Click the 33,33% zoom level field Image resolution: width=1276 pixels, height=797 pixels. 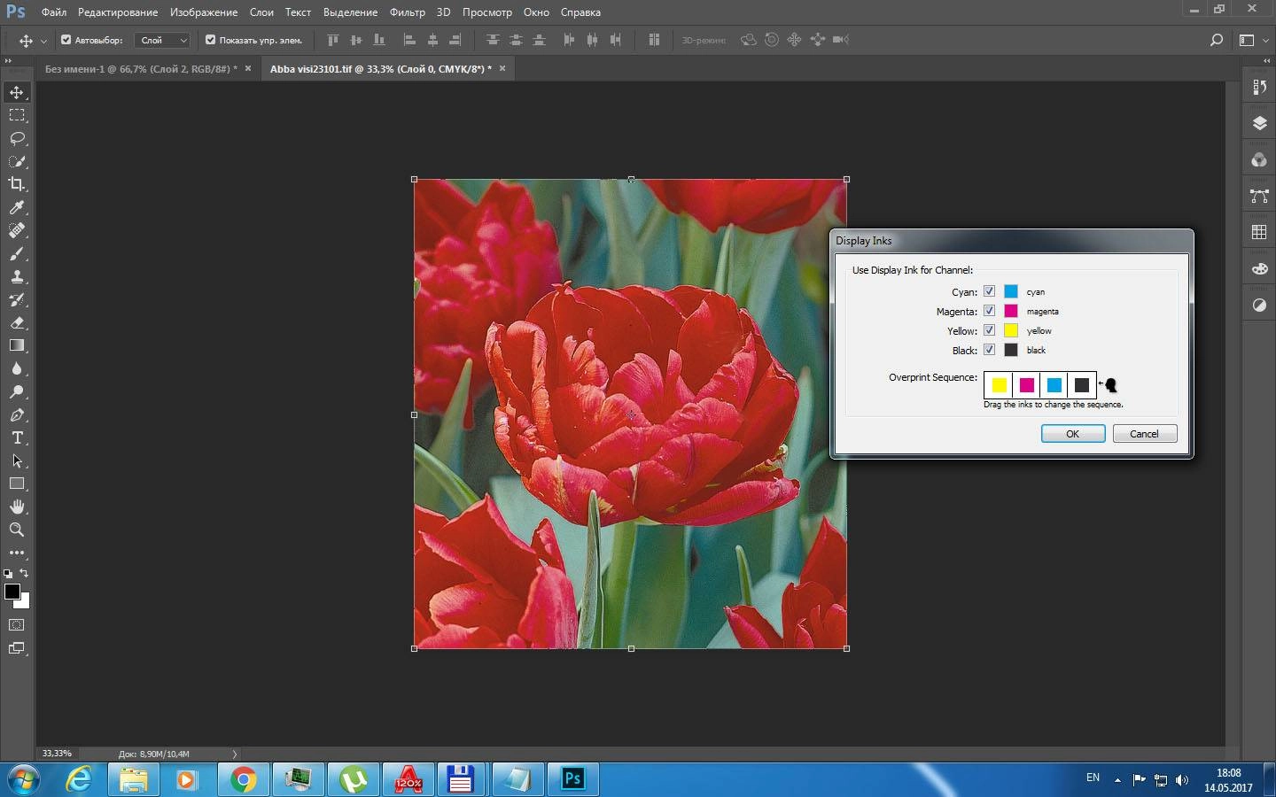(x=58, y=754)
